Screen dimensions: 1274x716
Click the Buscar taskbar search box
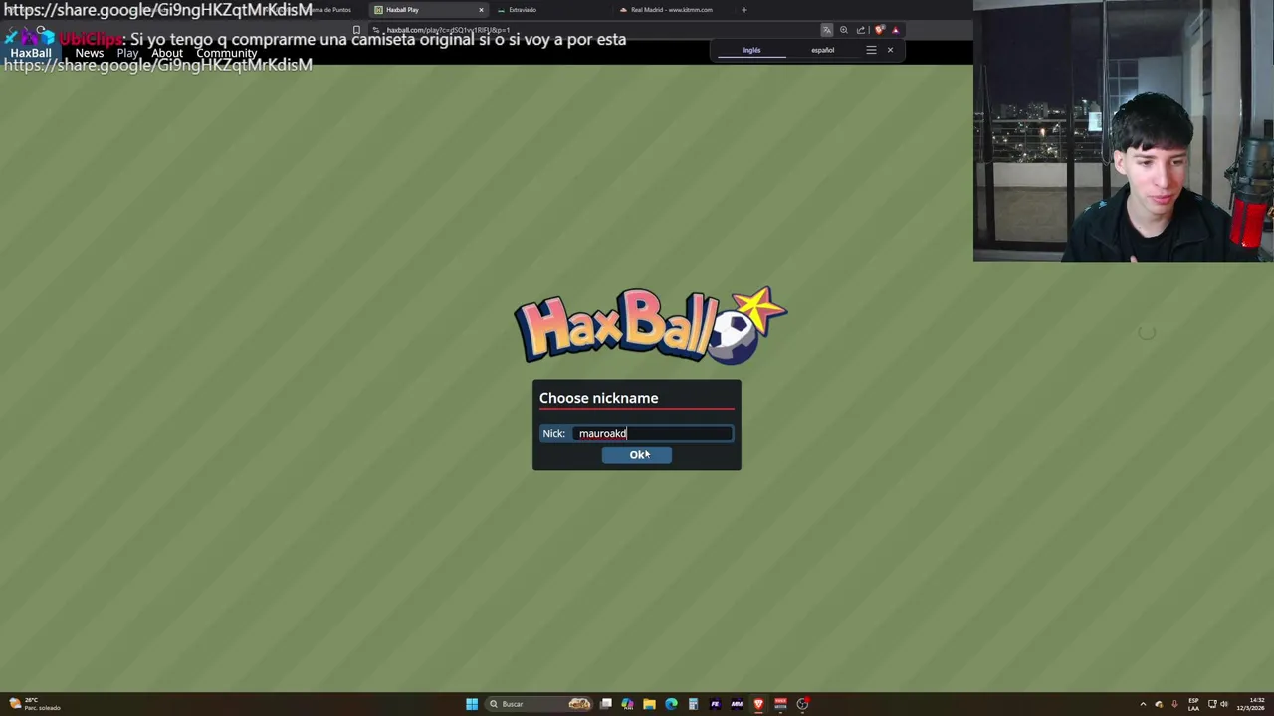coord(538,704)
